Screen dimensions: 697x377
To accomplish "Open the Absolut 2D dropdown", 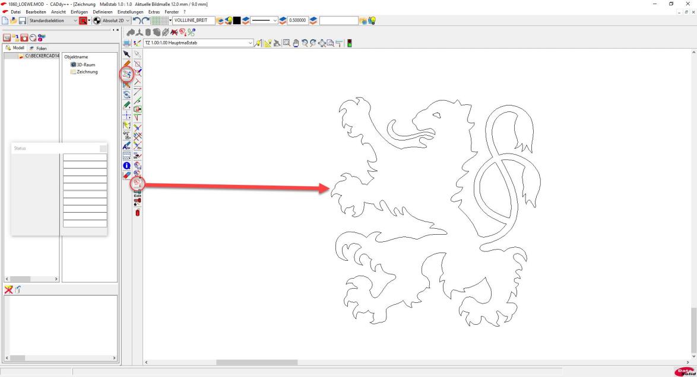I will (x=116, y=20).
